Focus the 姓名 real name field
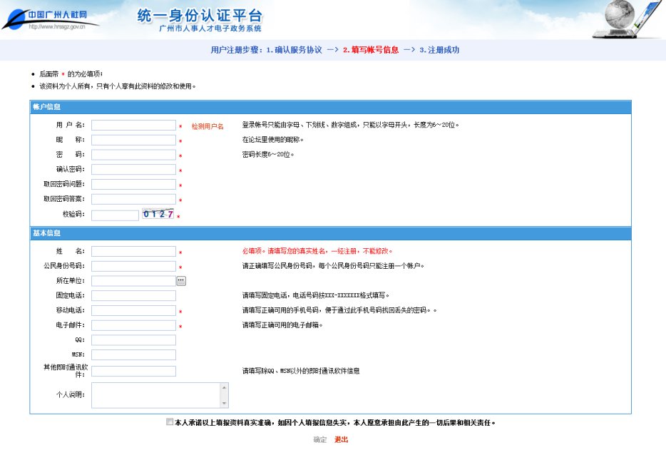 [133, 252]
